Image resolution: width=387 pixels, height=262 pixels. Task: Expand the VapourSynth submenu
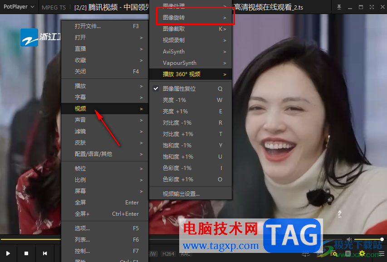pyautogui.click(x=190, y=63)
